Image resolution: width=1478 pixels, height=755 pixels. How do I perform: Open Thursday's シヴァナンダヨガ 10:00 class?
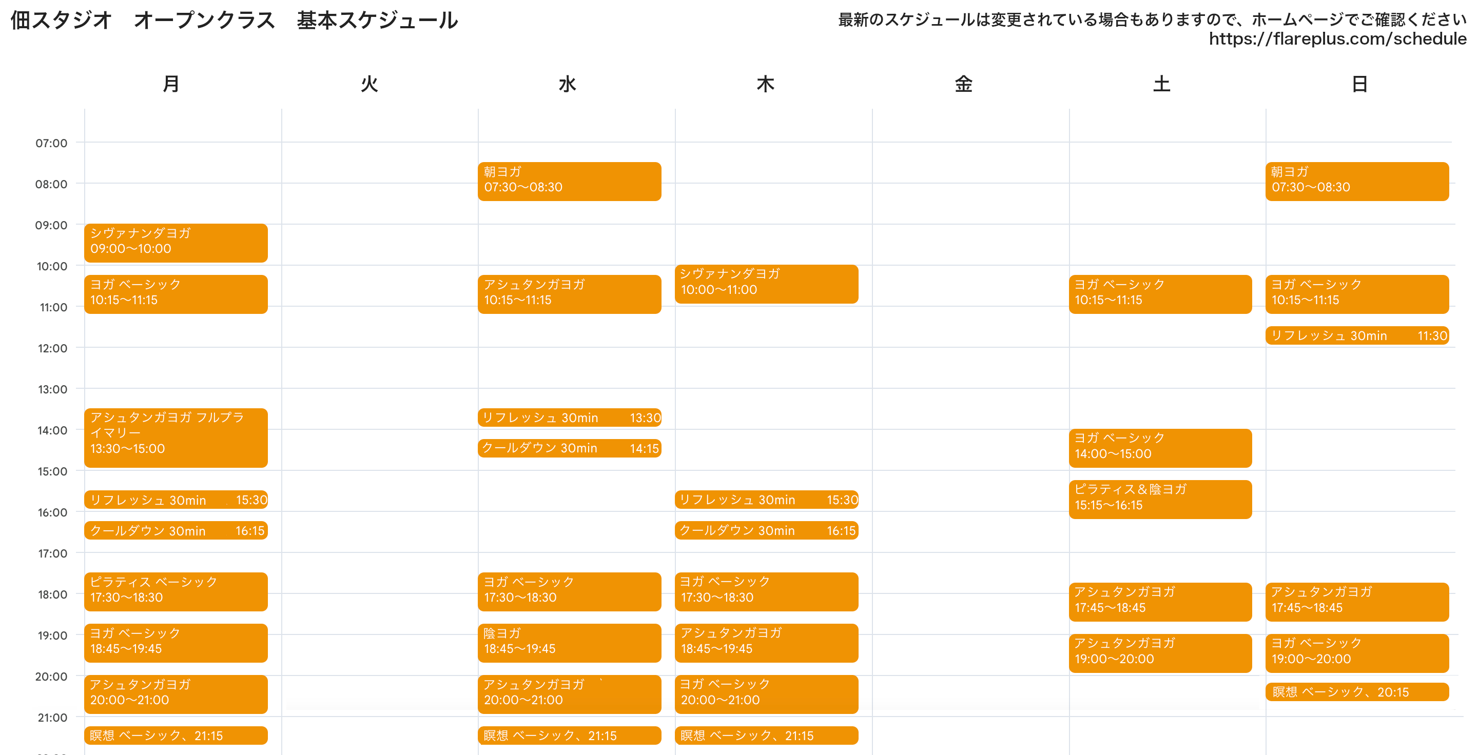(766, 284)
